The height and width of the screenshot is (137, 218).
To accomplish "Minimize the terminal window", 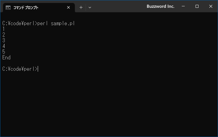I will [183, 6].
